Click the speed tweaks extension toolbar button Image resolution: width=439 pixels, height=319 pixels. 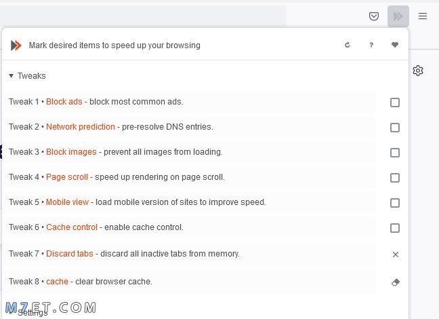coord(398,16)
